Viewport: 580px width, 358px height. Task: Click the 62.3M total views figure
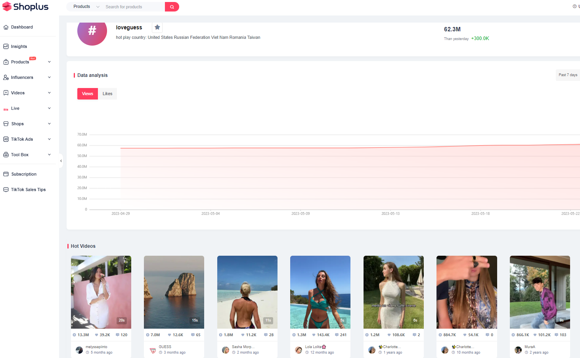[x=452, y=29]
